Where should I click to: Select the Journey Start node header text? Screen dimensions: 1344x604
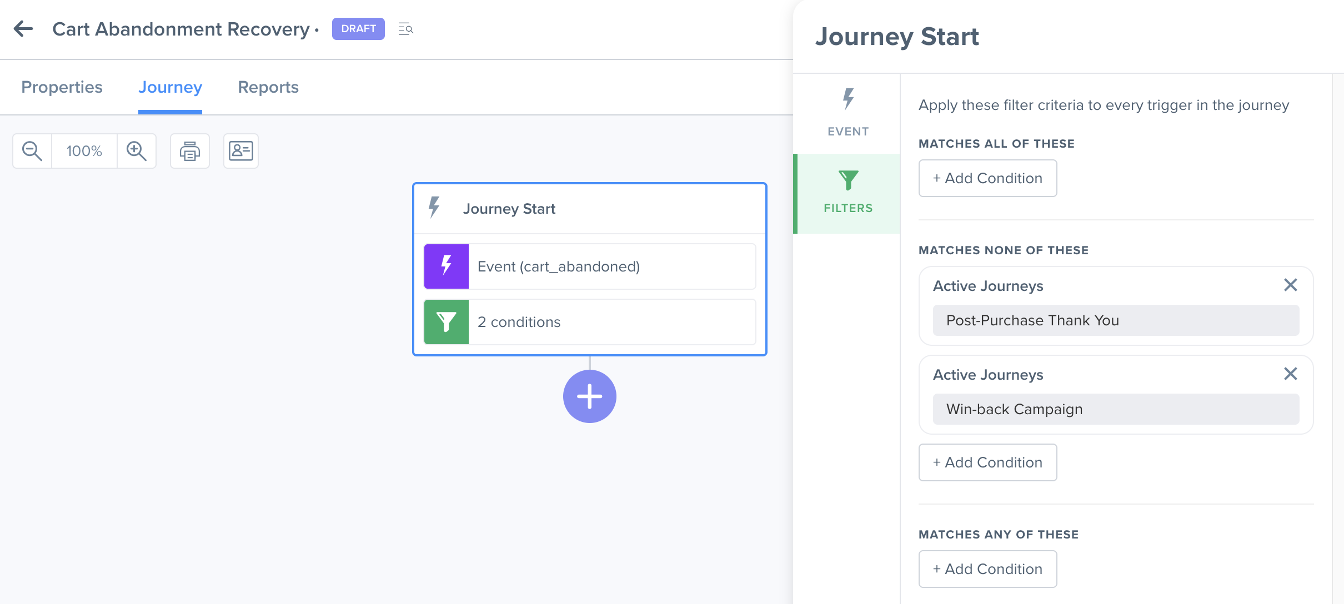click(509, 209)
